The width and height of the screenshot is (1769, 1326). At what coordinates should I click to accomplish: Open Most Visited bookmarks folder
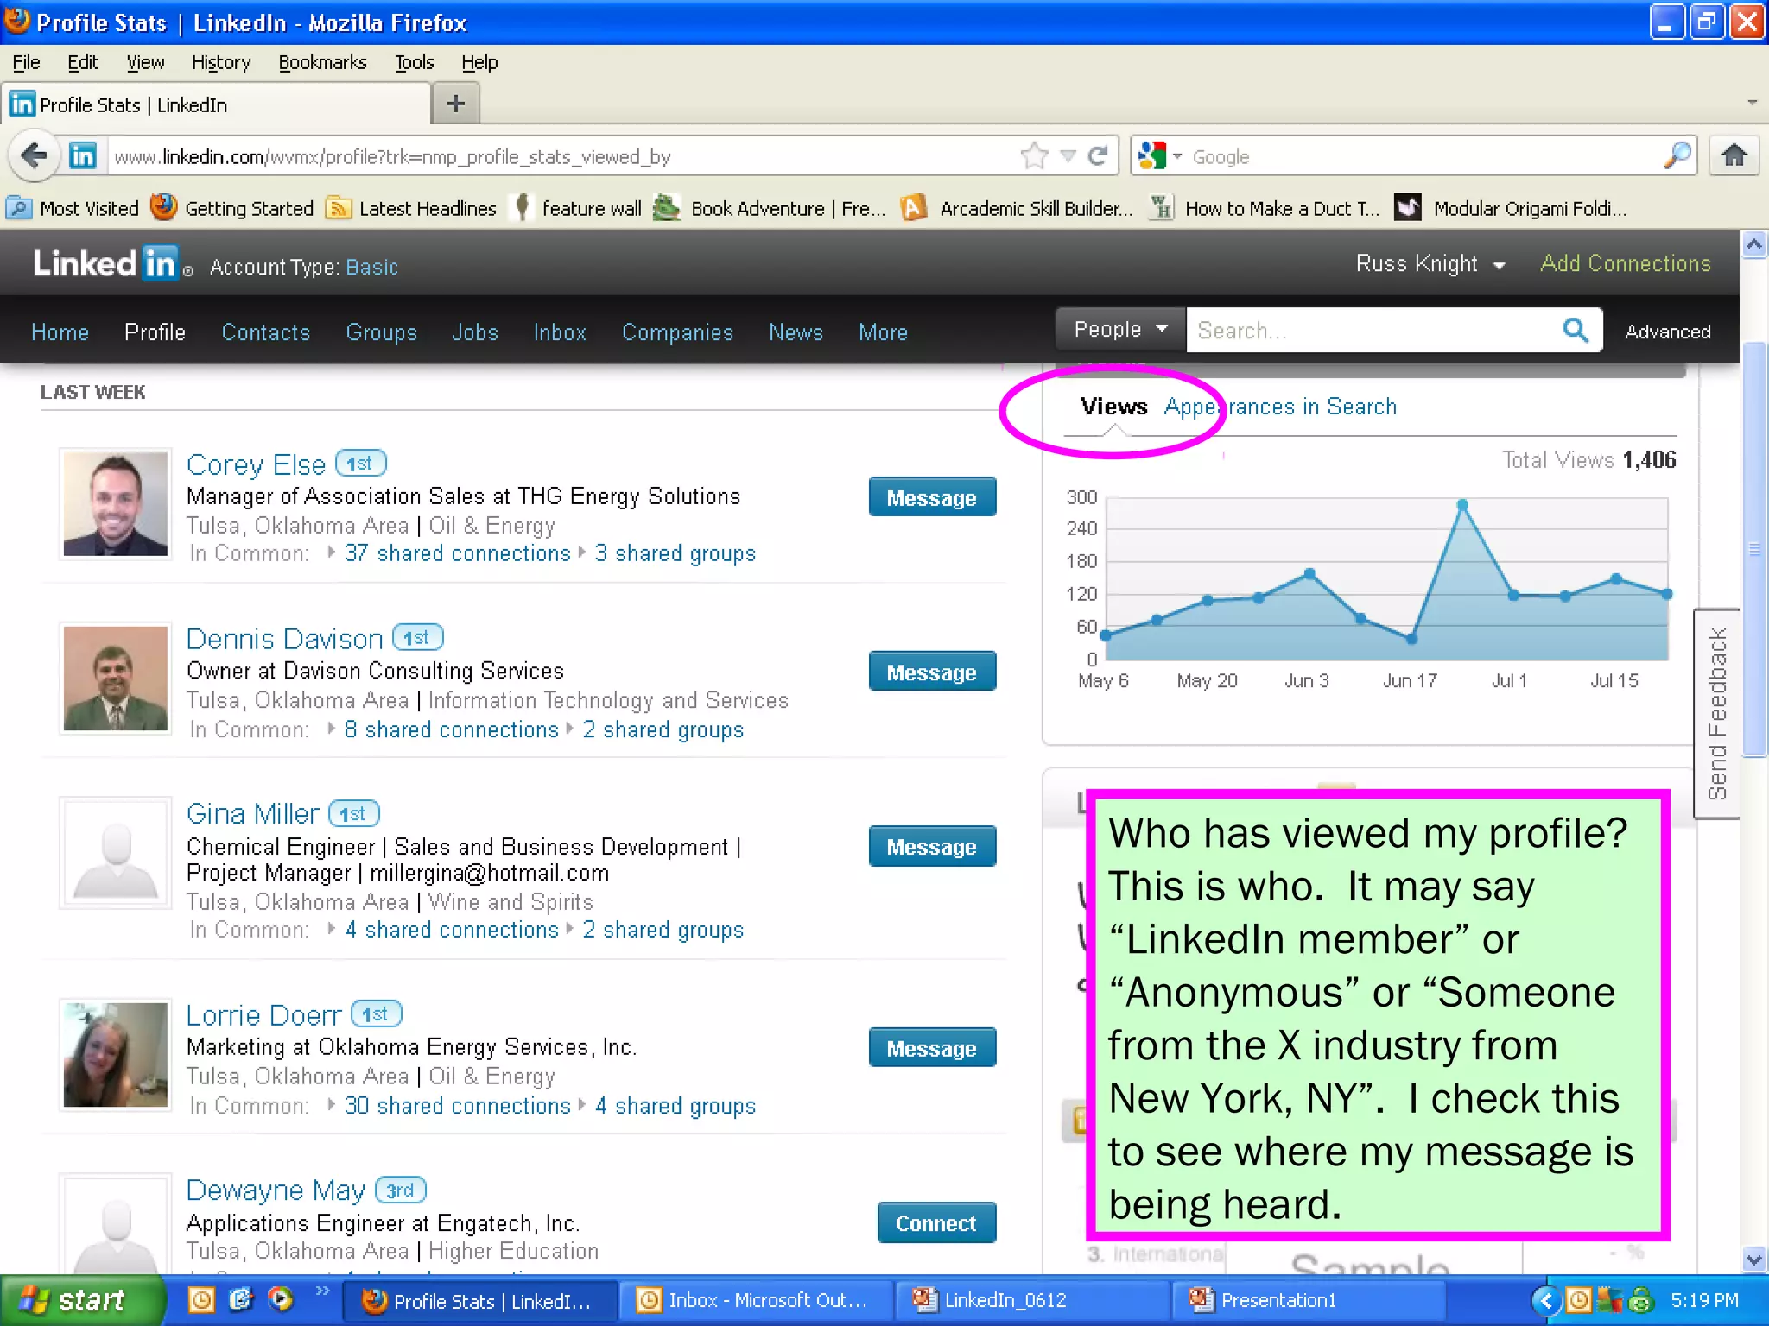tap(73, 208)
